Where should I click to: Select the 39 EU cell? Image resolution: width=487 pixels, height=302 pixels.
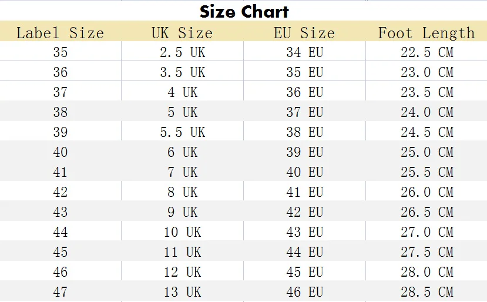[x=304, y=152]
